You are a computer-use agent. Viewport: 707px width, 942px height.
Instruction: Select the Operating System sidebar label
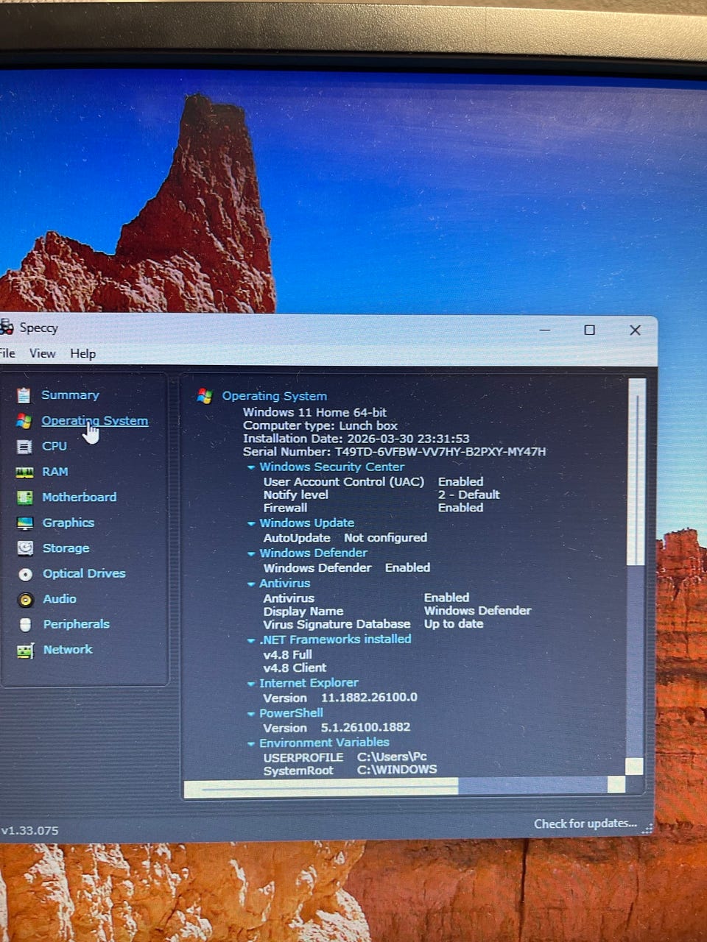point(94,421)
